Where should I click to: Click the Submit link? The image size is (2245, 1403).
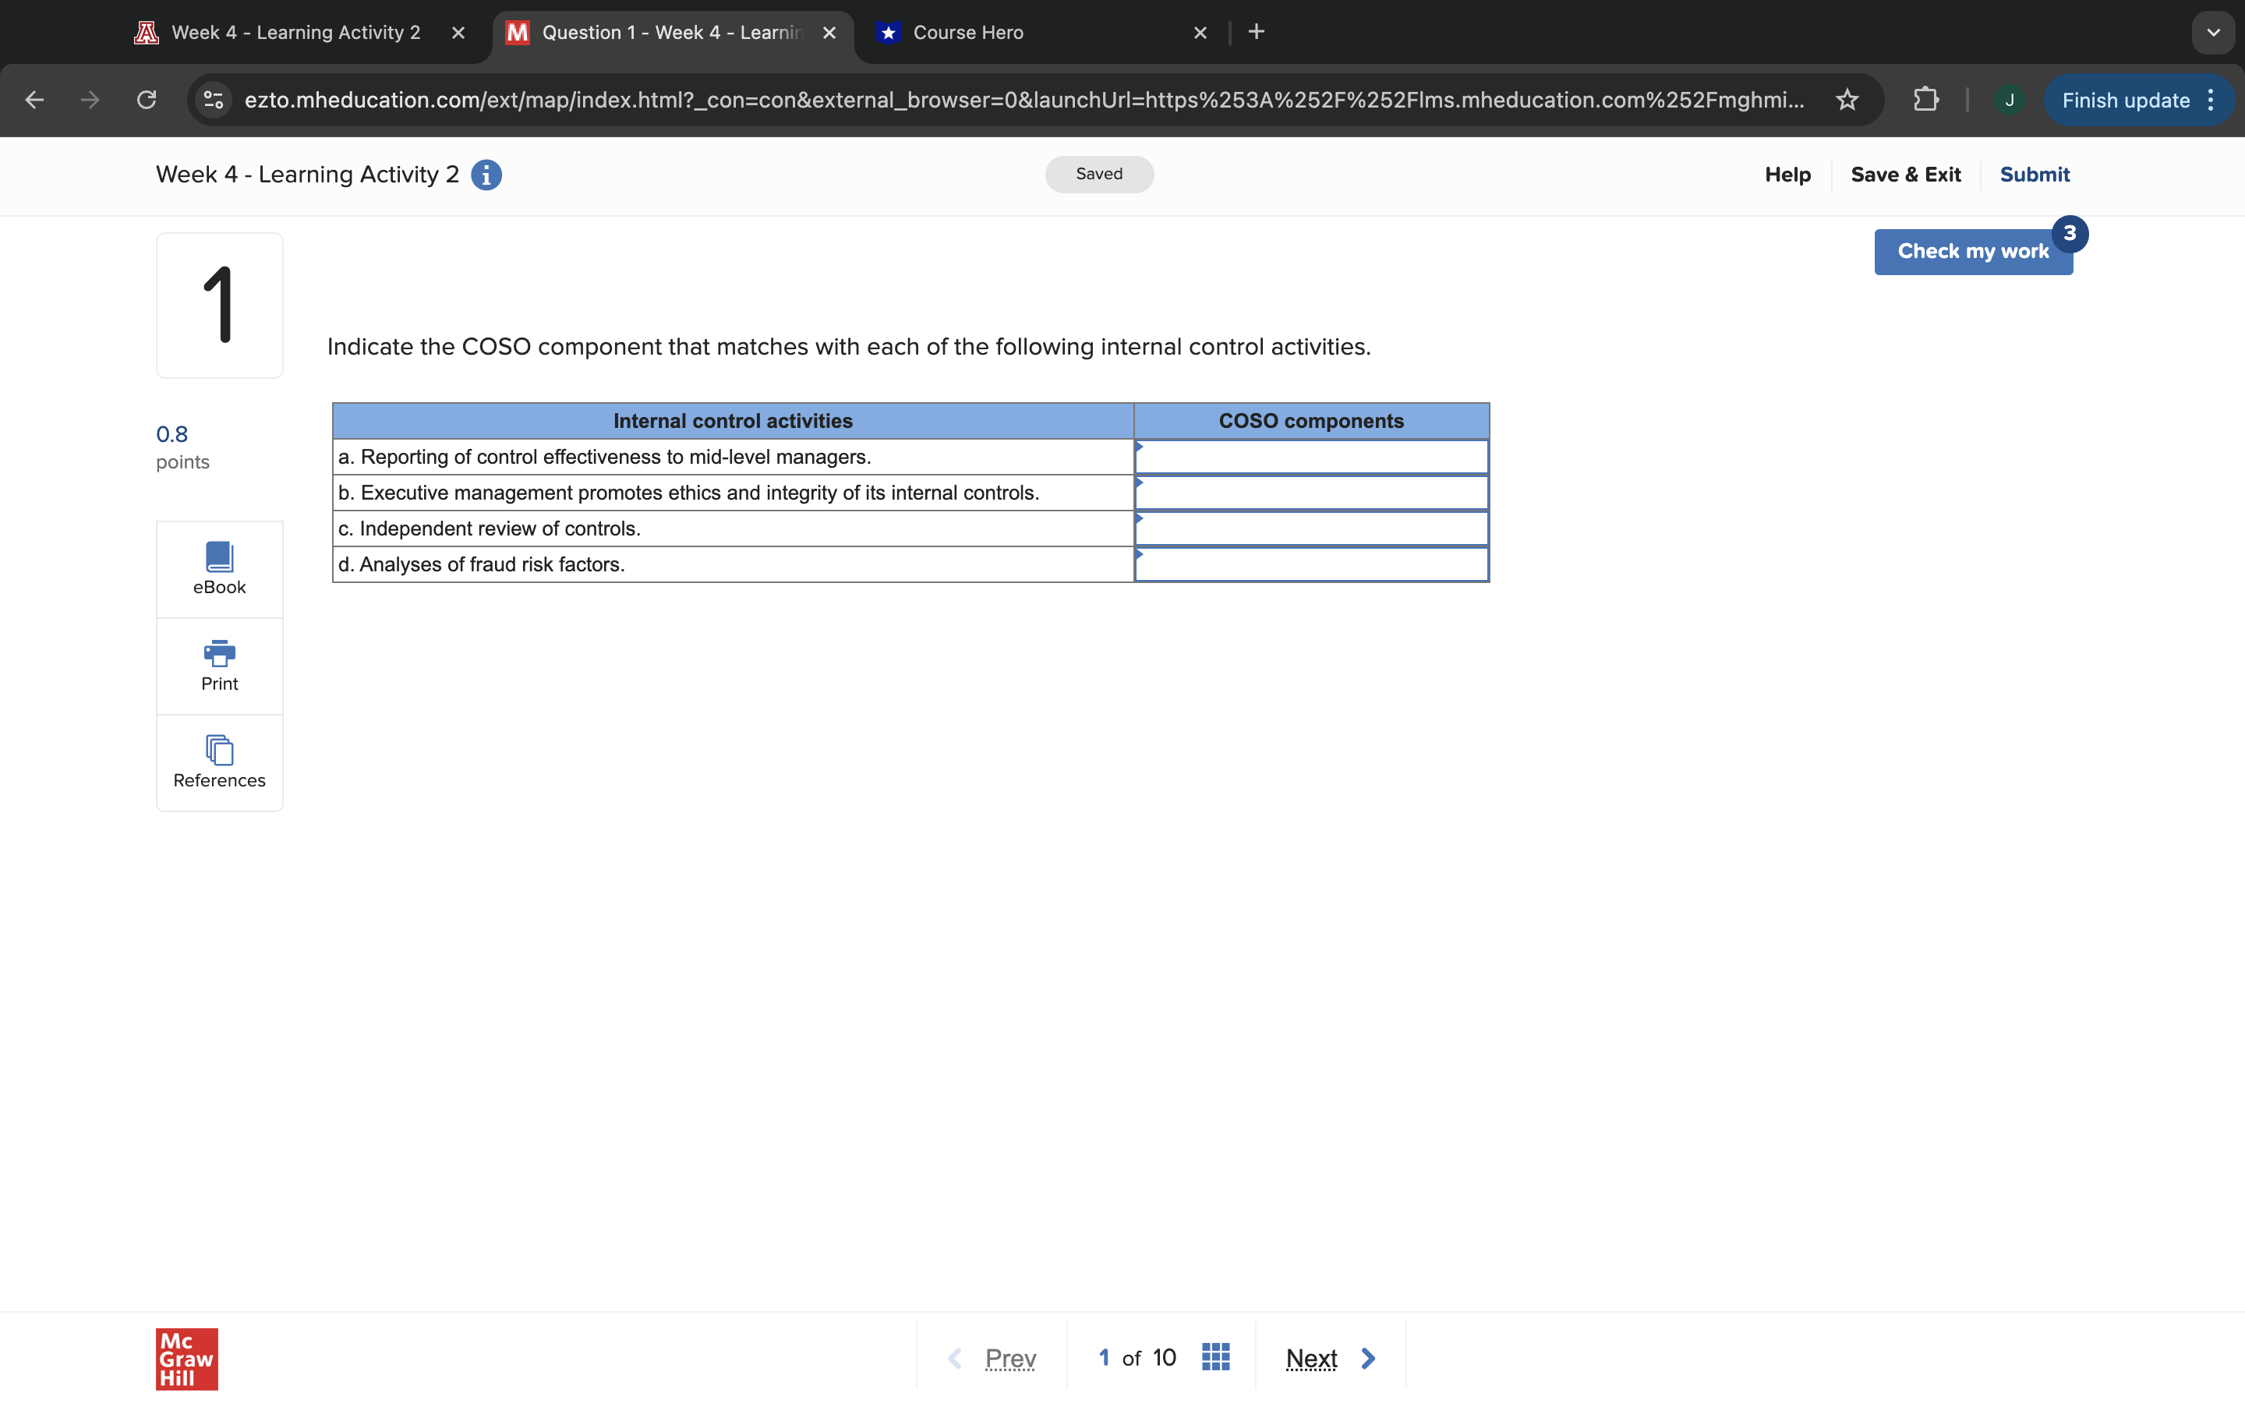tap(2035, 175)
